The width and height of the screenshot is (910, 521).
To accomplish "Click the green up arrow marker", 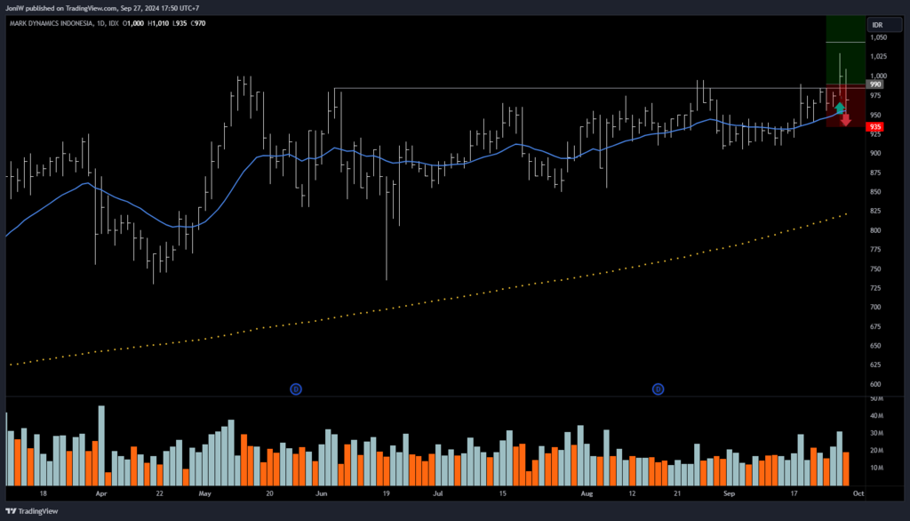I will click(840, 108).
